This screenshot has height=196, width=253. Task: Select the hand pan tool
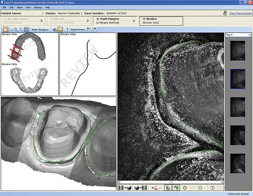click(5, 29)
